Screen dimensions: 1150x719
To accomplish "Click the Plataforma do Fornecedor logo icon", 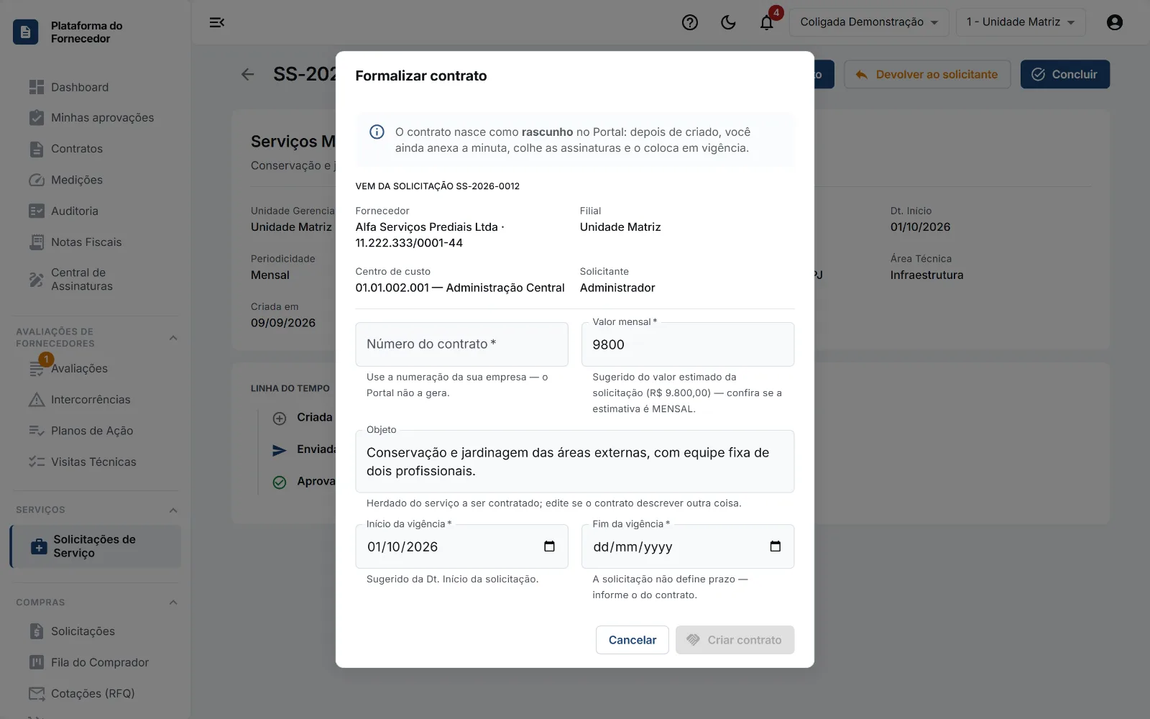I will (26, 32).
